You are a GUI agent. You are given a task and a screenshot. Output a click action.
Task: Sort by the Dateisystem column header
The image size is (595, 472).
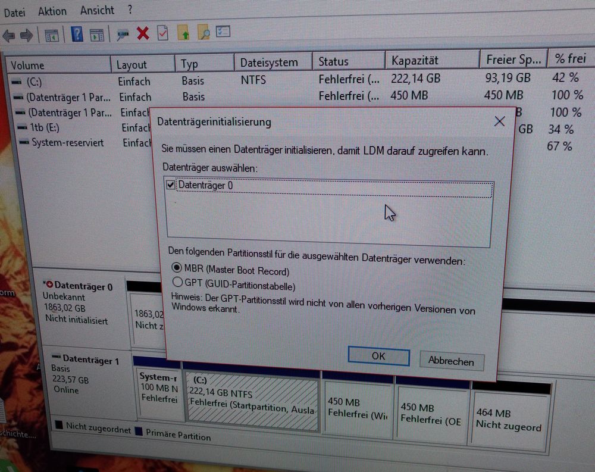pyautogui.click(x=273, y=62)
